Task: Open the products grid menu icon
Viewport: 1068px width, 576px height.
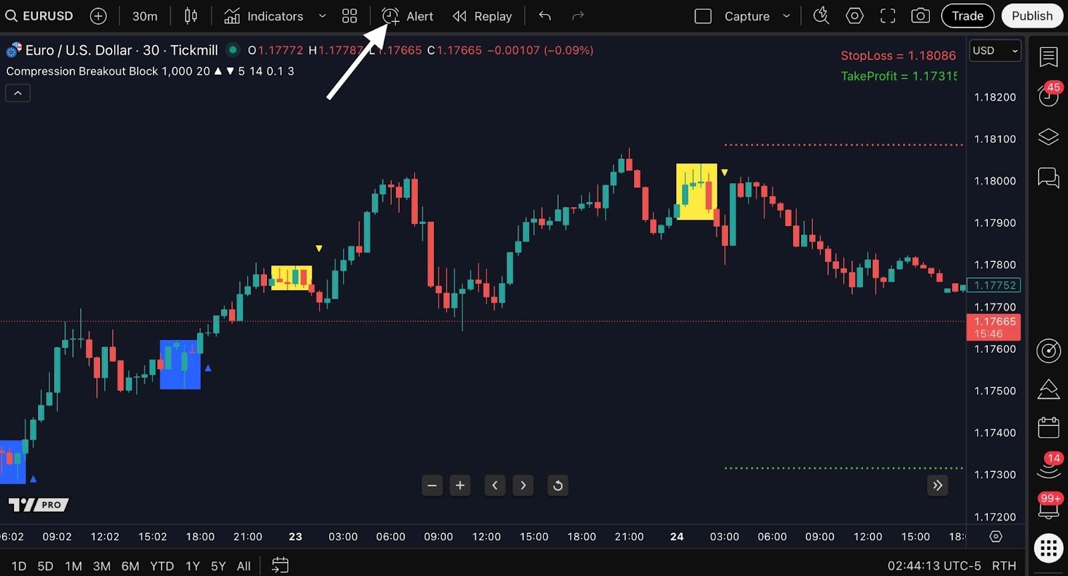Action: pyautogui.click(x=1049, y=548)
